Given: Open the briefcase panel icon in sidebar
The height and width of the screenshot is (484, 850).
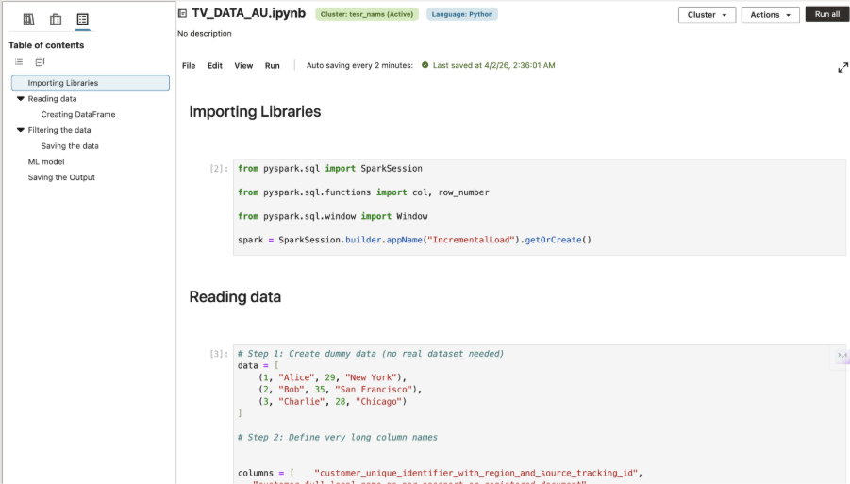Looking at the screenshot, I should point(56,19).
